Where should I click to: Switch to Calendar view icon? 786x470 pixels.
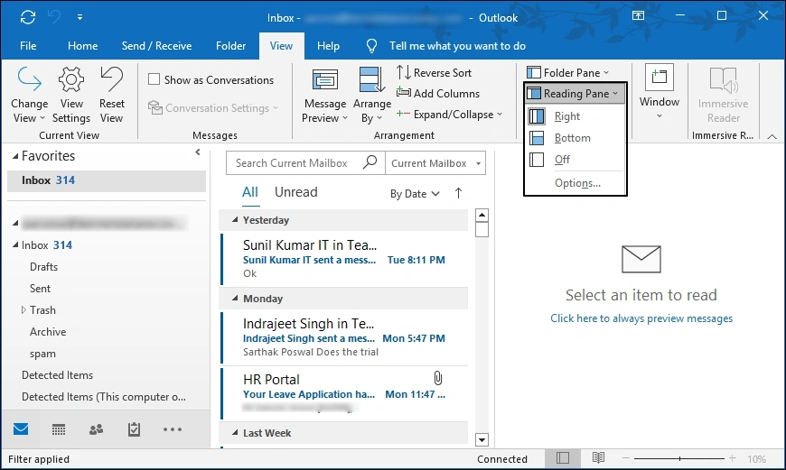(59, 429)
